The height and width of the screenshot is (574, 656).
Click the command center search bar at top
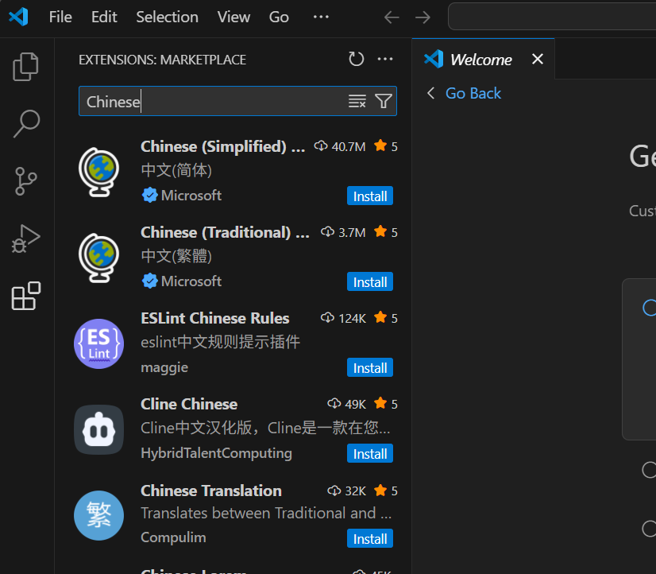[552, 17]
